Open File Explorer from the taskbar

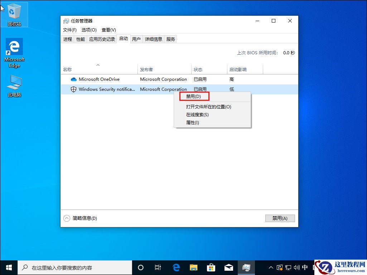[193, 267]
